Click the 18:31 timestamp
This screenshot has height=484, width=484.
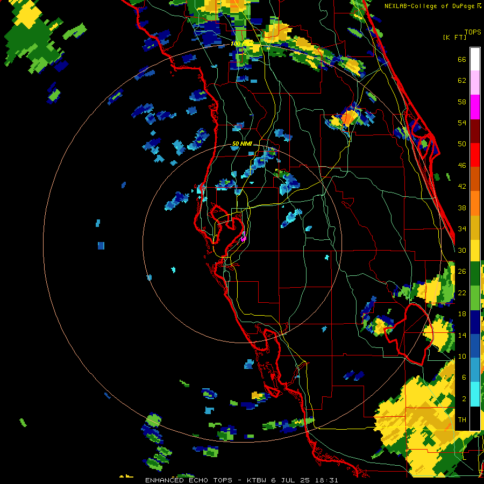click(x=327, y=480)
